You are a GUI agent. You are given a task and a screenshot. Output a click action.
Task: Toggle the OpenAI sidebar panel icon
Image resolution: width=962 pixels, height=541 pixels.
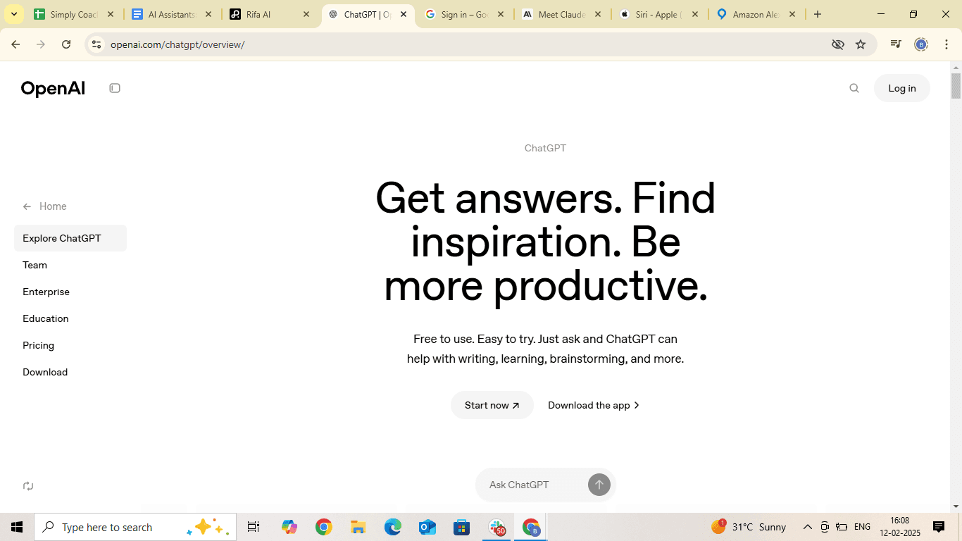point(115,88)
